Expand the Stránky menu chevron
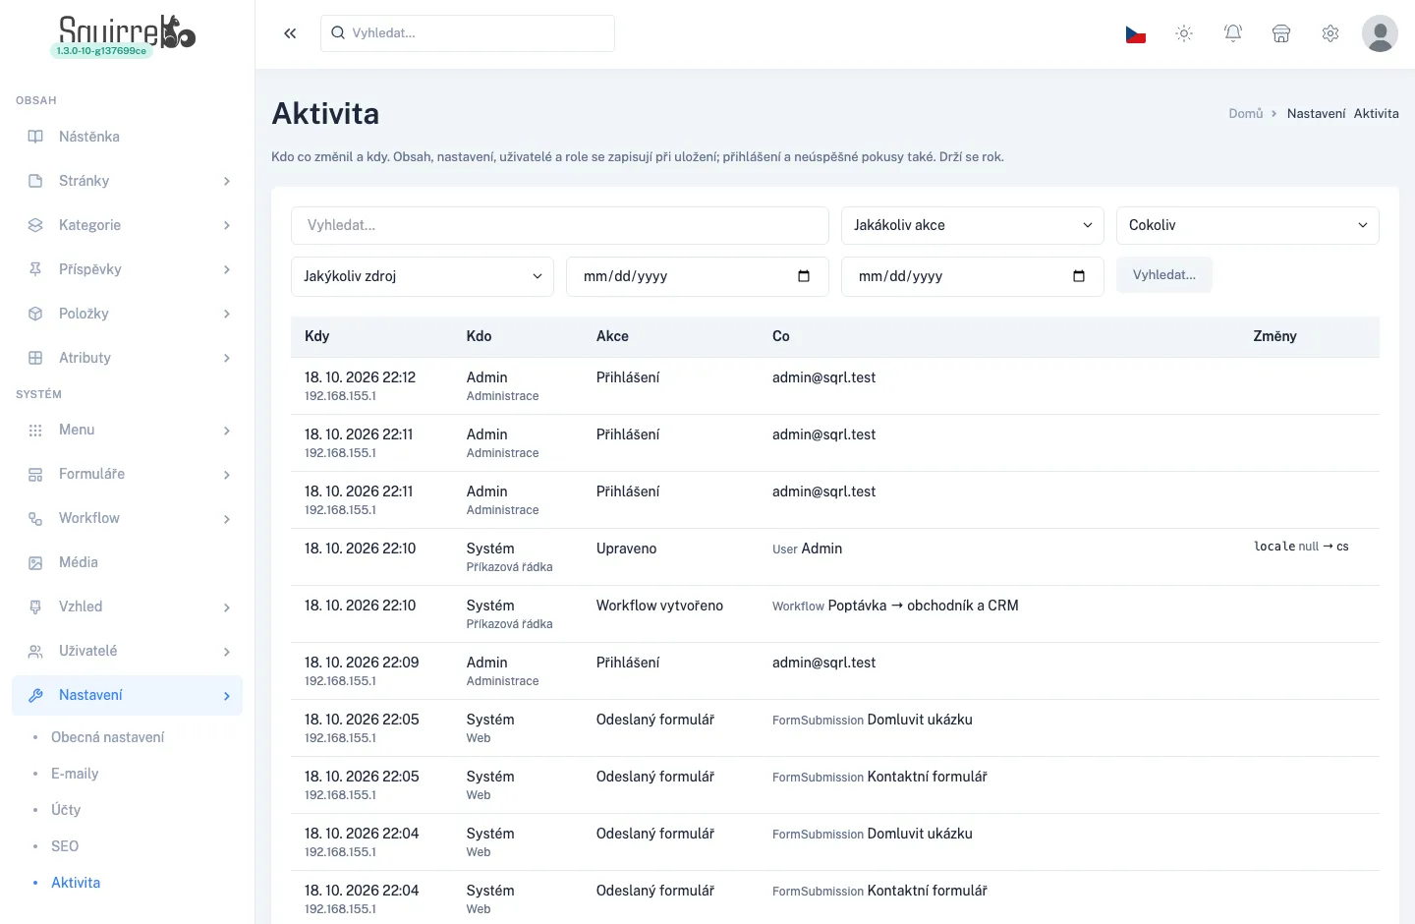 pyautogui.click(x=227, y=181)
